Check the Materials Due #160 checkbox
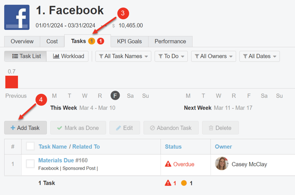The width and height of the screenshot is (295, 195). click(x=30, y=164)
